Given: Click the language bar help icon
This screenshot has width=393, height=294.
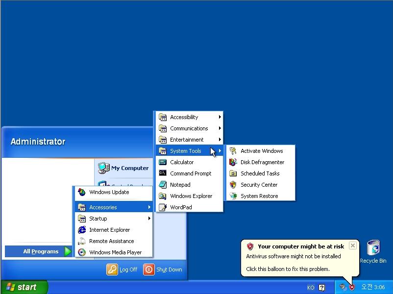Looking at the screenshot, I should [322, 288].
